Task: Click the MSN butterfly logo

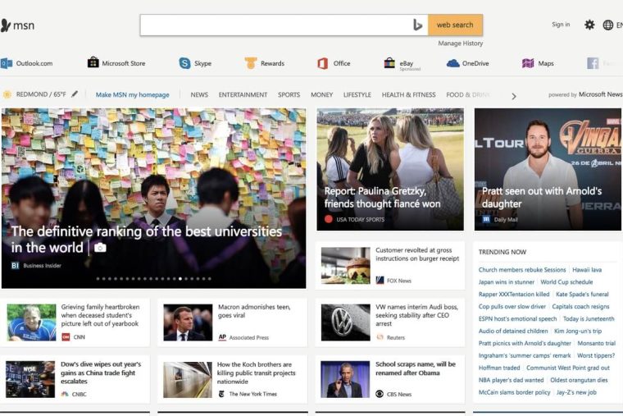Action: tap(5, 25)
